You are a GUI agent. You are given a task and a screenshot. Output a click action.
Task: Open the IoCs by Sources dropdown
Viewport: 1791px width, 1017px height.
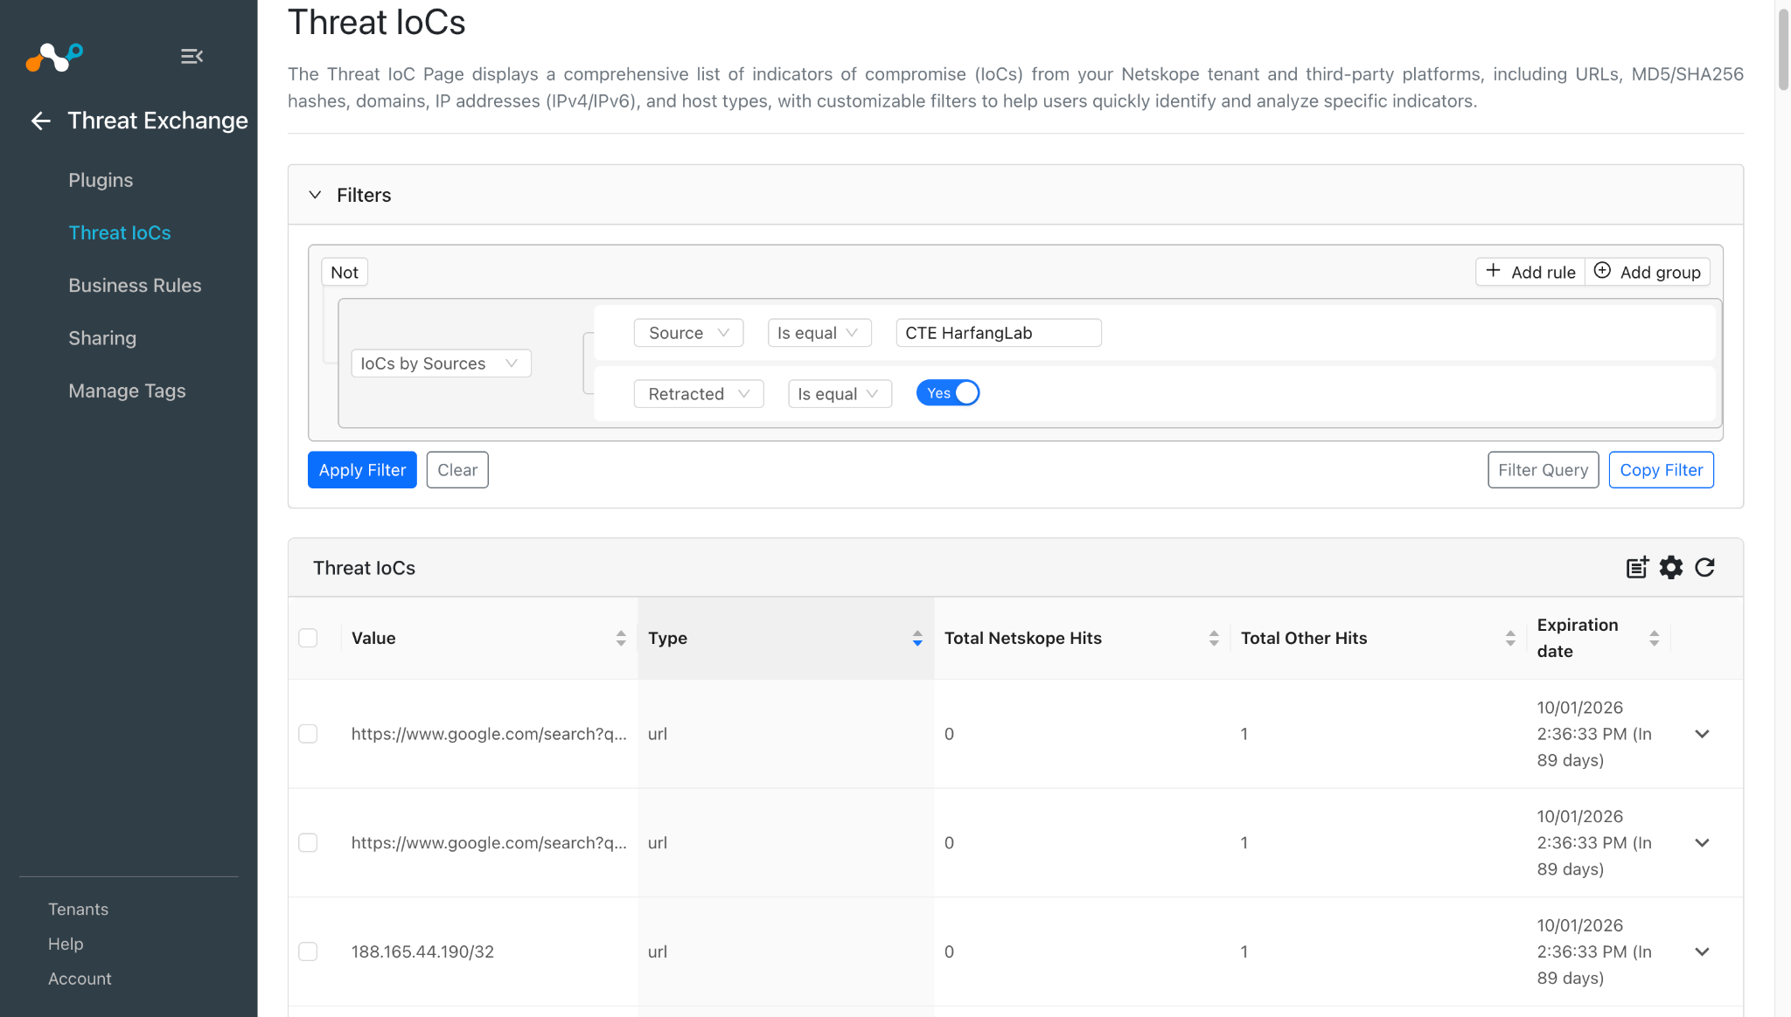441,363
